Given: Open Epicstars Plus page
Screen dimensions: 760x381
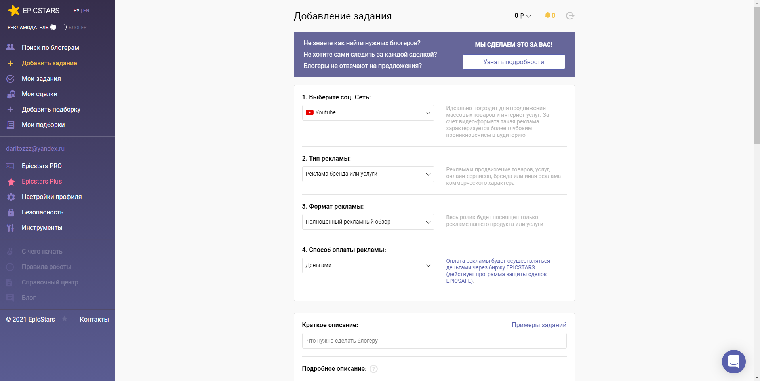Looking at the screenshot, I should (42, 181).
